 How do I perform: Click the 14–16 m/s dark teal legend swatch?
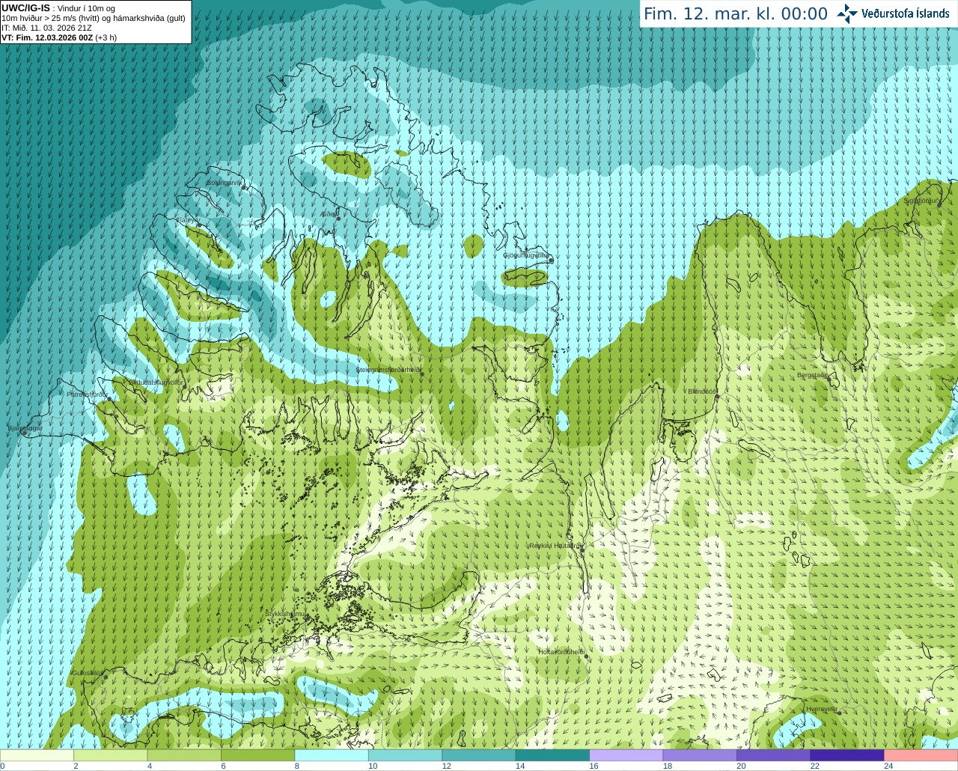(x=553, y=755)
